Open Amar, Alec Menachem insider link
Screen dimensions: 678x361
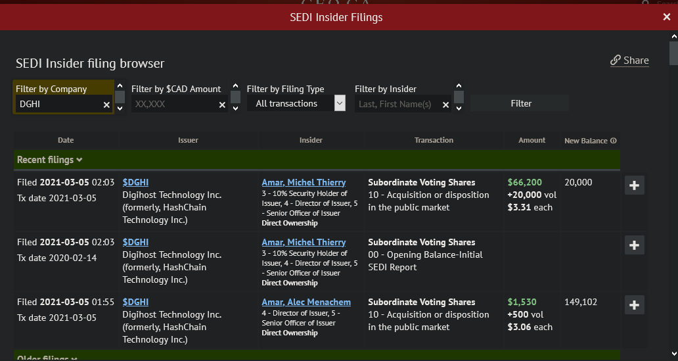click(306, 302)
